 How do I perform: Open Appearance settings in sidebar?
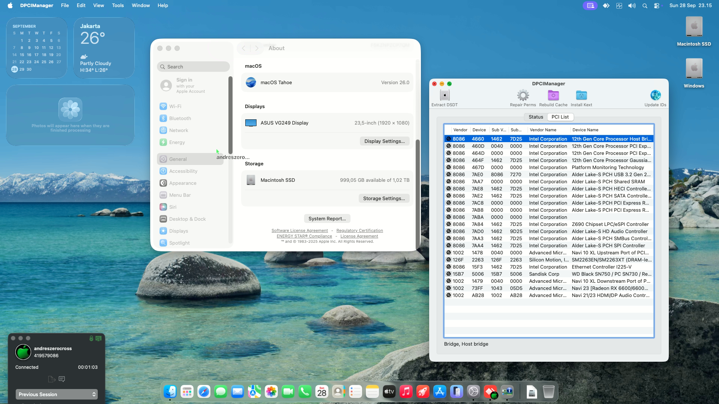(x=191, y=183)
